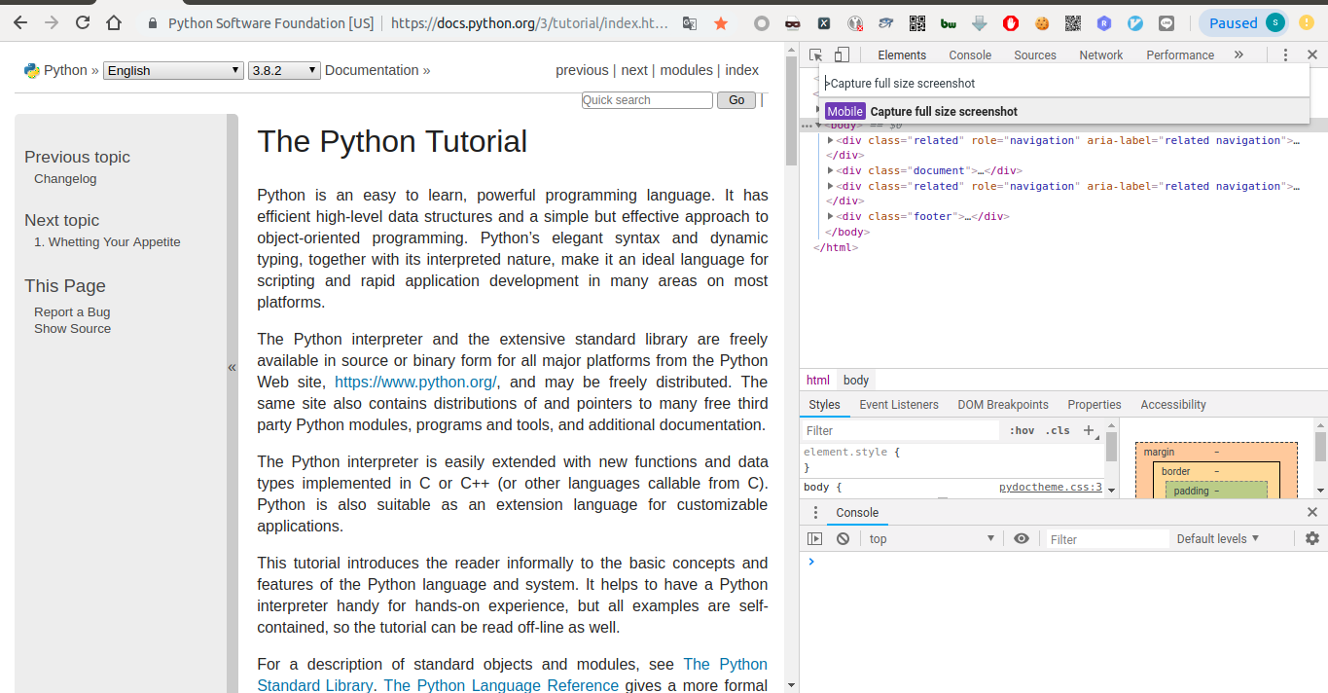Open the Console sidebar panel icon
This screenshot has width=1328, height=693.
814,538
